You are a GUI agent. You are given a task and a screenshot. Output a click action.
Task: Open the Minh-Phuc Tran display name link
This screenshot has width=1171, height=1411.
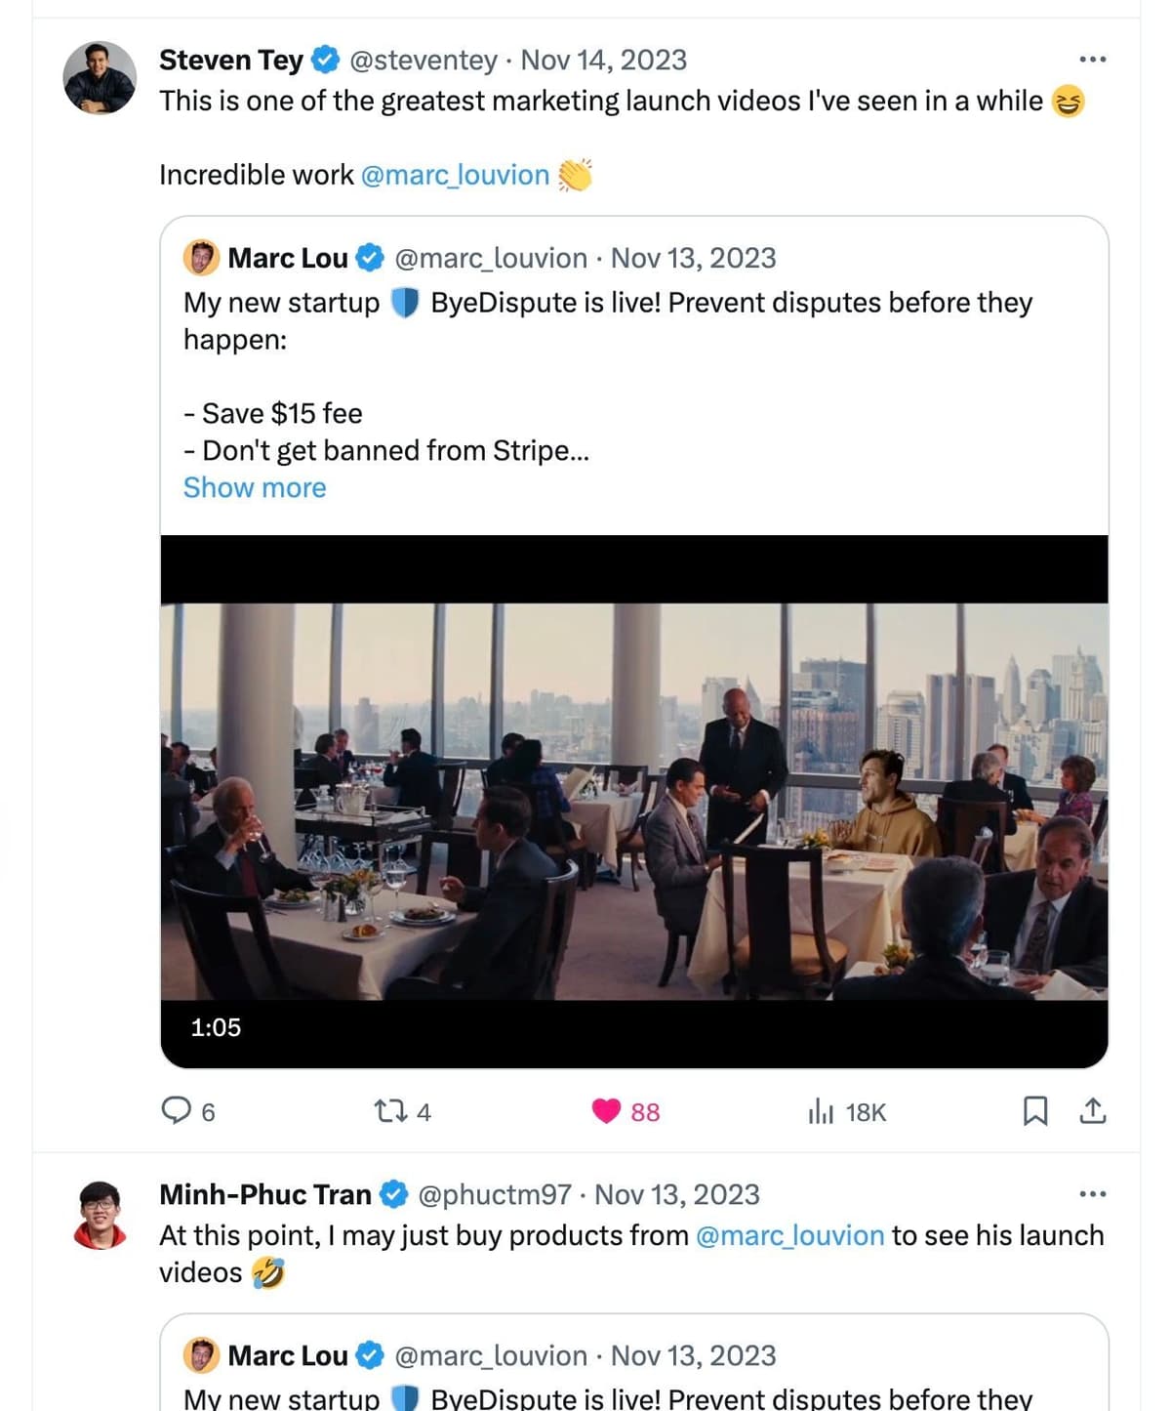pos(265,1194)
